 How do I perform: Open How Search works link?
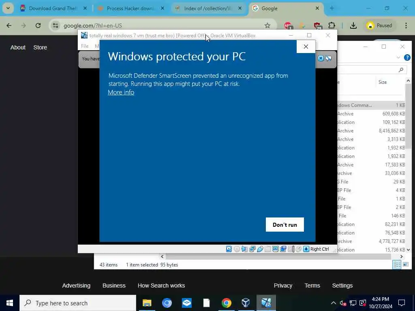tap(161, 285)
